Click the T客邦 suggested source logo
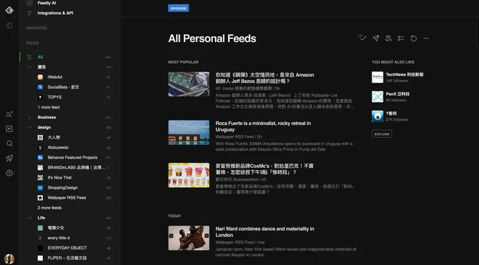Viewport: 479px width, 265px height. click(x=377, y=116)
